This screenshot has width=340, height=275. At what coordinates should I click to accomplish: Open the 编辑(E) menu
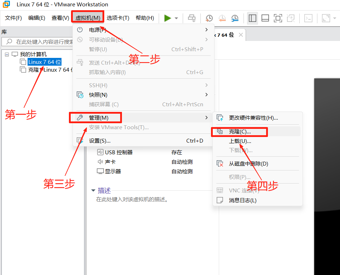[x=37, y=18]
